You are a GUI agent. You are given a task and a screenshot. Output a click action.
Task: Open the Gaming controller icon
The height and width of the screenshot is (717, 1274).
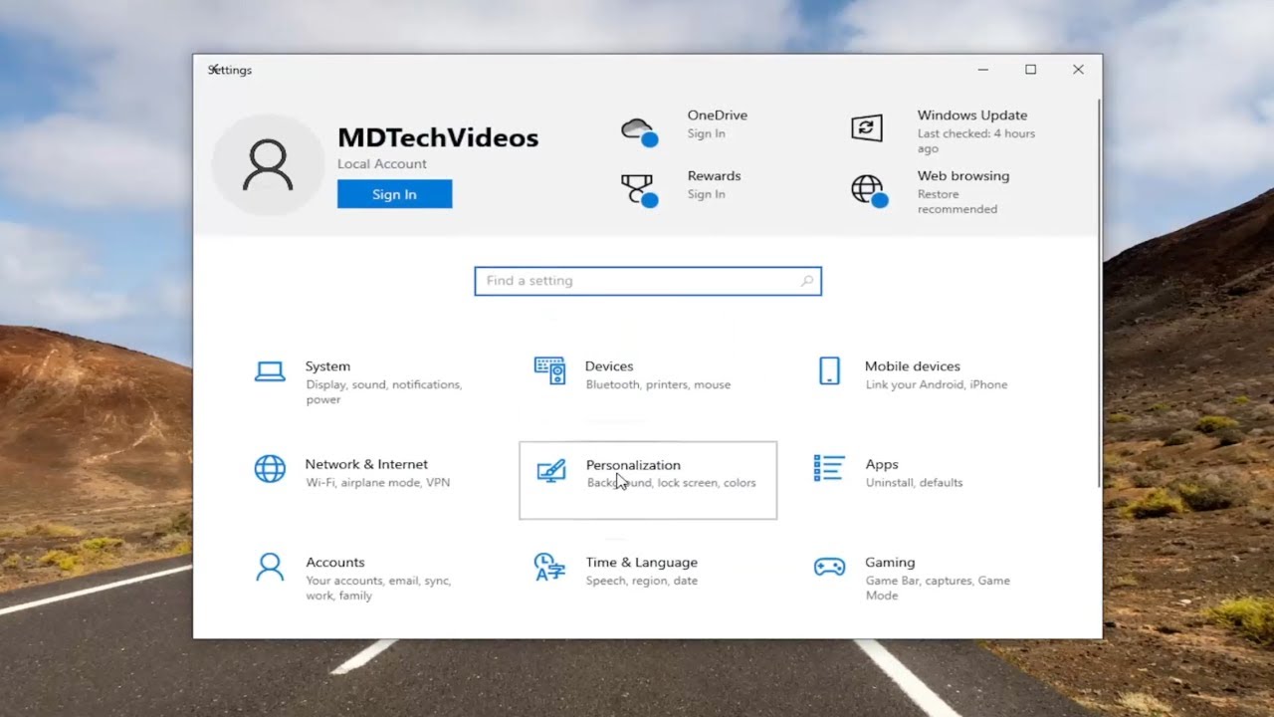click(x=829, y=567)
